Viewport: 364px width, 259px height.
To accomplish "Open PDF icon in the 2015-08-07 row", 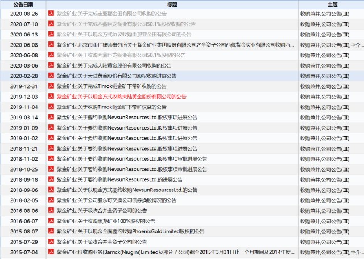I will pyautogui.click(x=51, y=231).
